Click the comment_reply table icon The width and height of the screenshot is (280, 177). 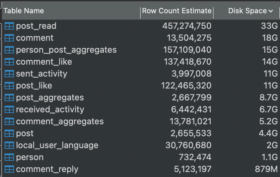(x=9, y=169)
